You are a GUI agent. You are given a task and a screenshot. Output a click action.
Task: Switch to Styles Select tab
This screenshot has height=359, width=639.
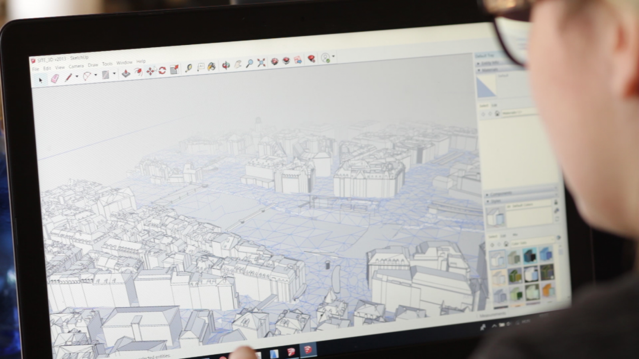(x=493, y=236)
